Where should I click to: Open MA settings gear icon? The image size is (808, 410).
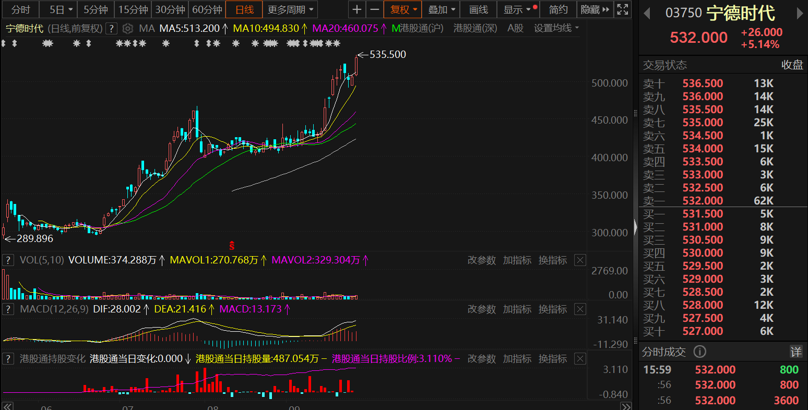pos(128,28)
